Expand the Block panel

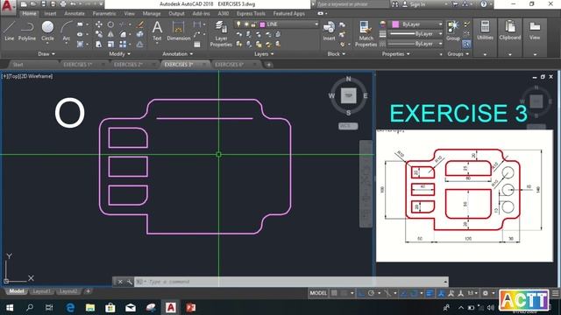click(x=337, y=54)
